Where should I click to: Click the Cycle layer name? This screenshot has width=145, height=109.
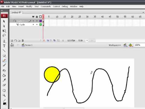click(x=22, y=25)
